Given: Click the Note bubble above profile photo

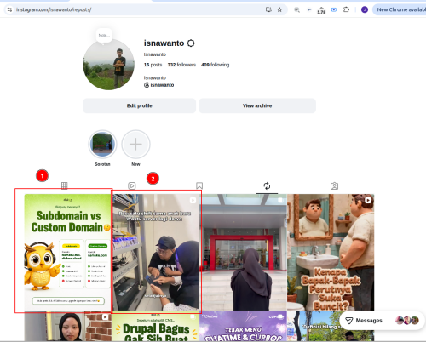Looking at the screenshot, I should (104, 36).
